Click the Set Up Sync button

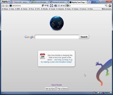[50, 89]
